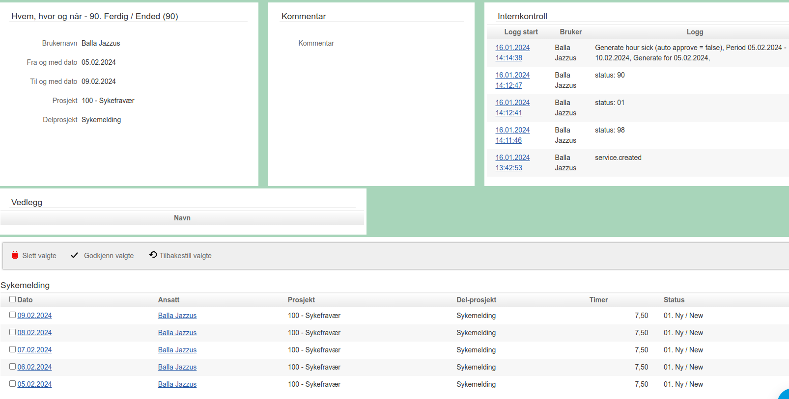Click the Navn header in Vedlegg
This screenshot has width=789, height=399.
click(182, 218)
